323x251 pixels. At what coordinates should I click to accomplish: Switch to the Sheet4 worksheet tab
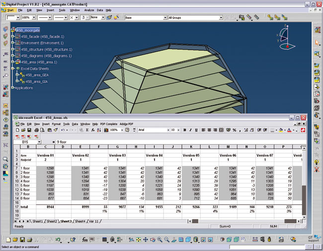pos(81,221)
